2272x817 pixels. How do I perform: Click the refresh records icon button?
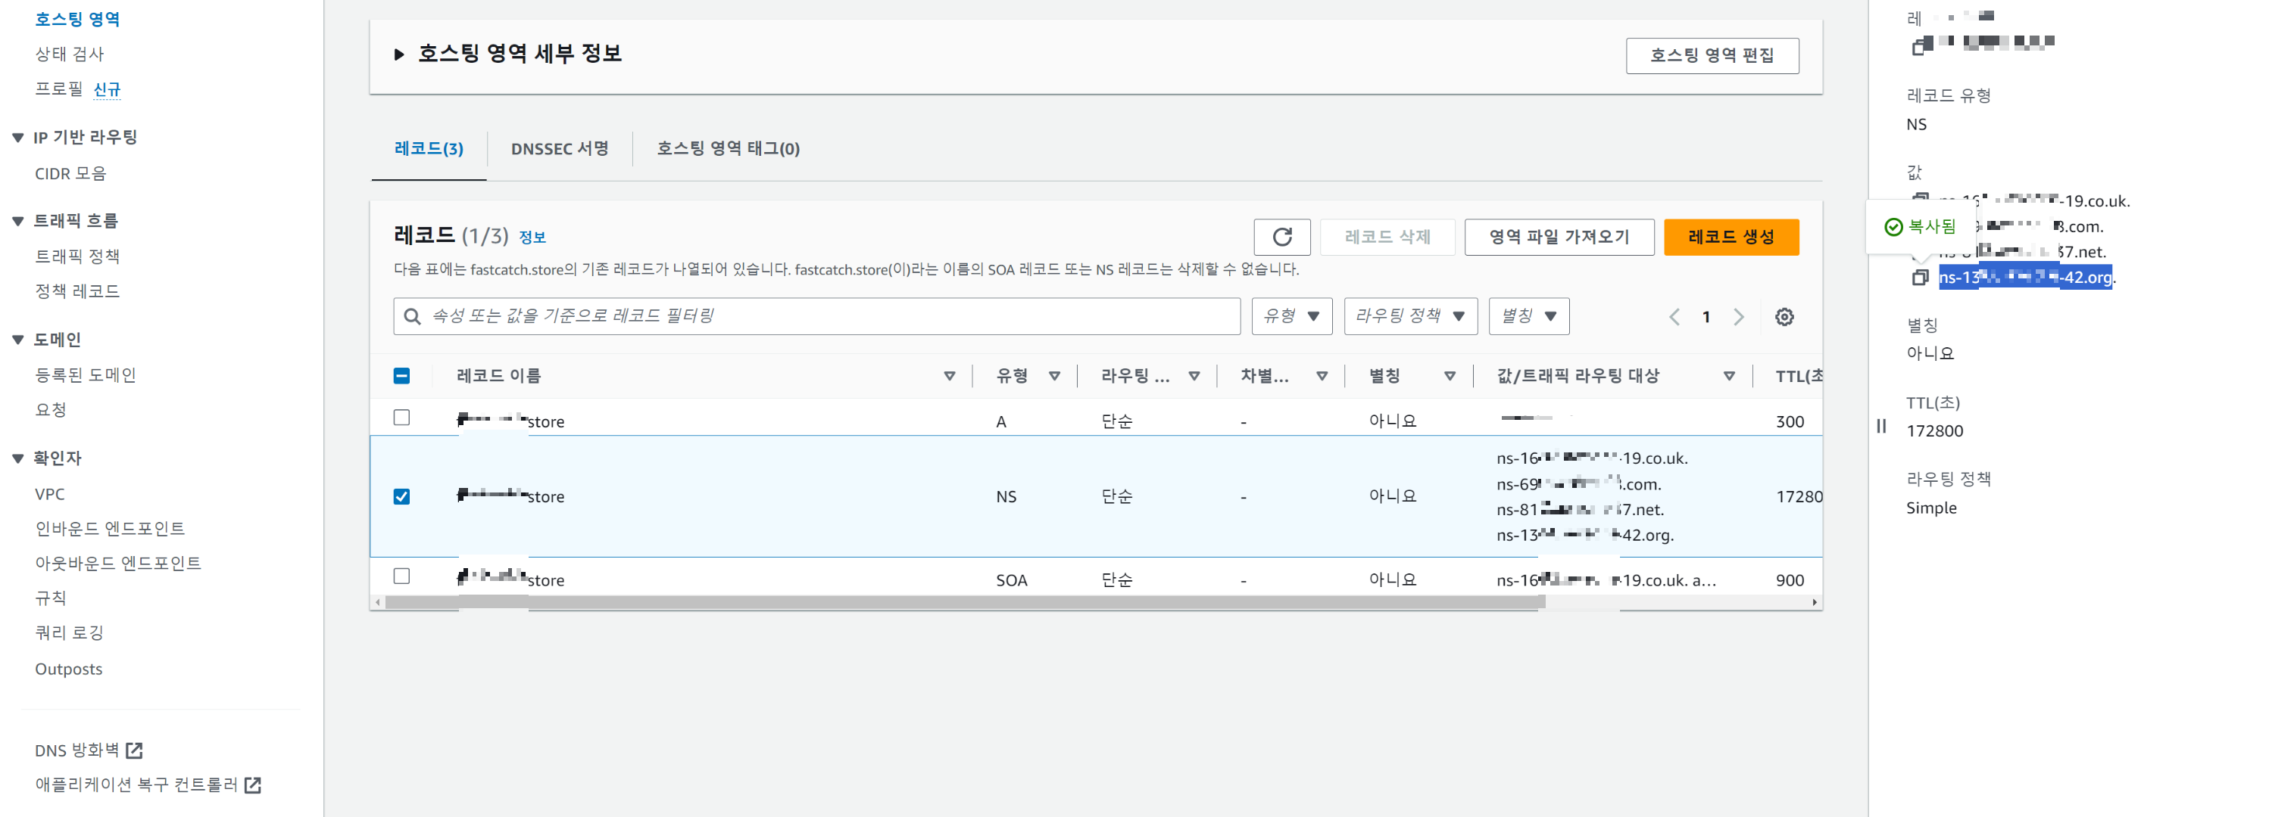(1281, 236)
